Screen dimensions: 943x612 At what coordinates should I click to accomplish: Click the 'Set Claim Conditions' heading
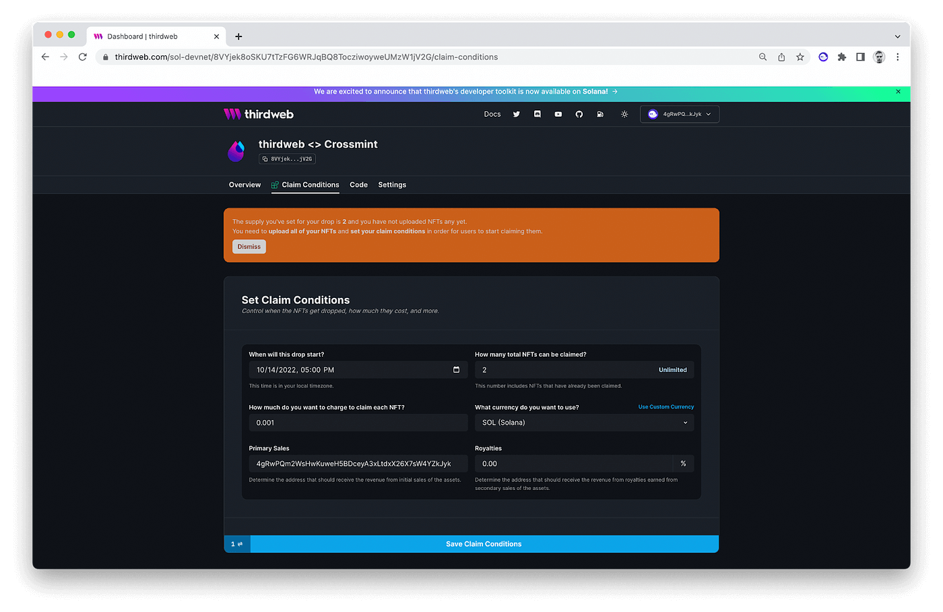point(296,300)
